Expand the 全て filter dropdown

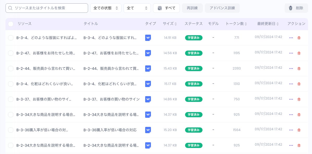[x=137, y=8]
